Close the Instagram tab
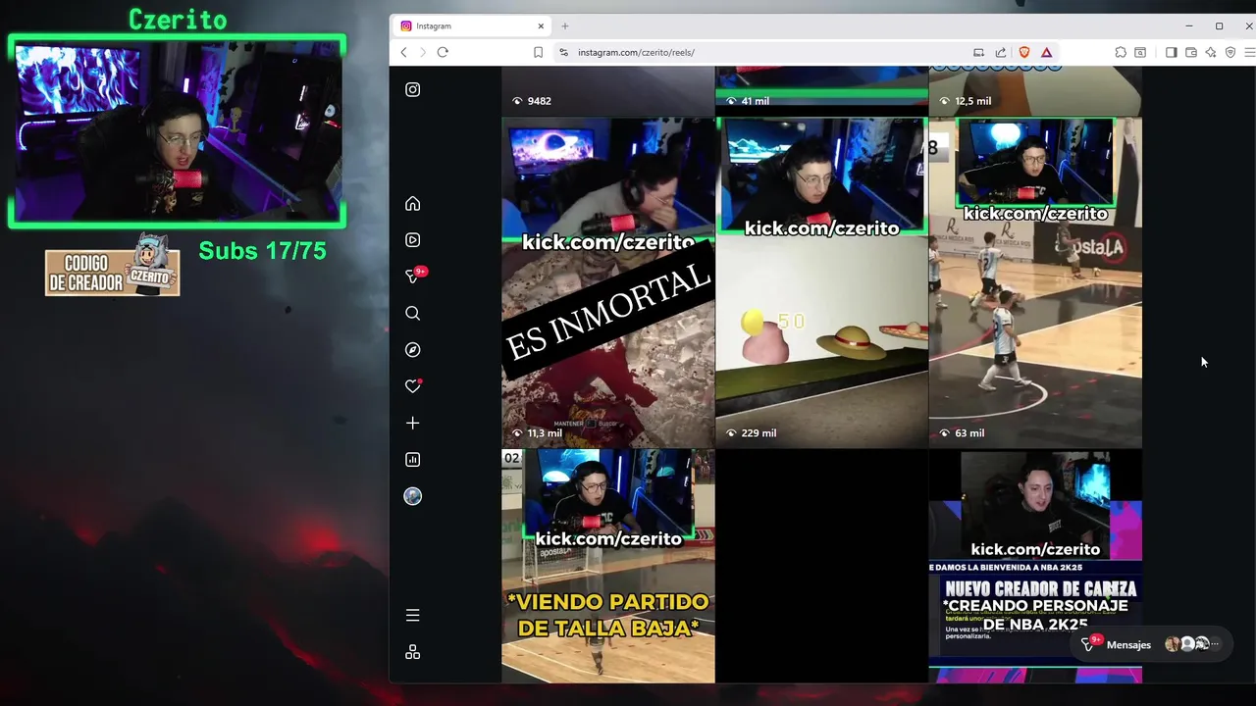Viewport: 1256px width, 706px height. 541,25
